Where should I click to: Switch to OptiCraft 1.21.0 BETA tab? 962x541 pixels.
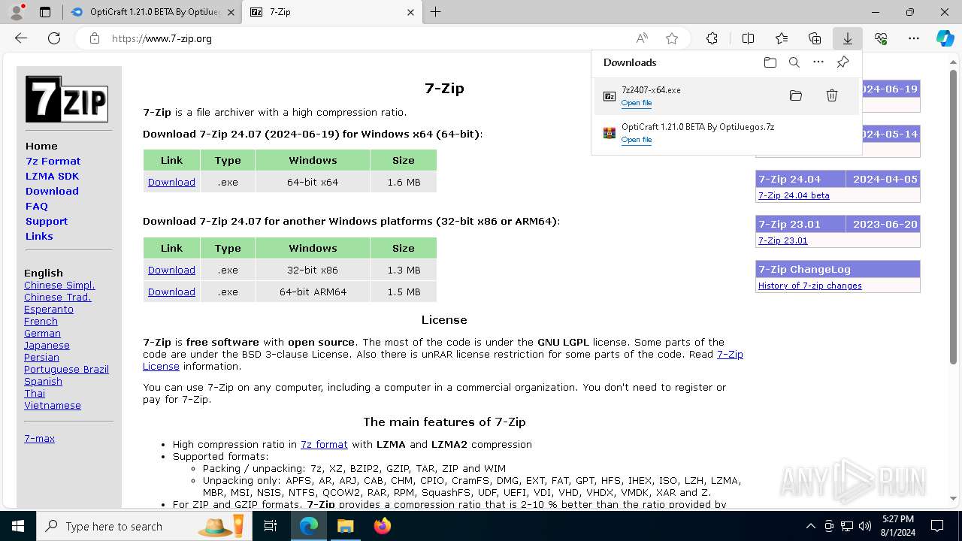click(x=153, y=12)
